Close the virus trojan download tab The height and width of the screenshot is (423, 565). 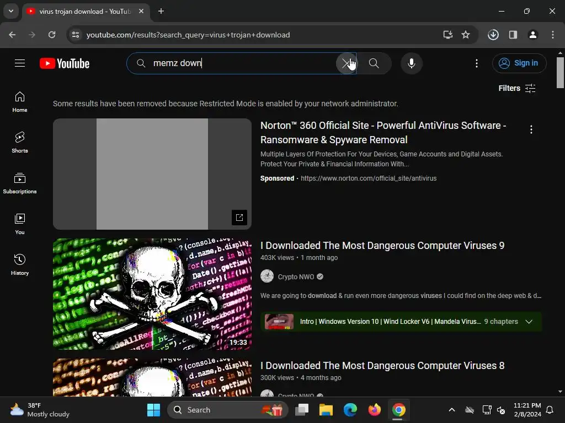point(141,12)
